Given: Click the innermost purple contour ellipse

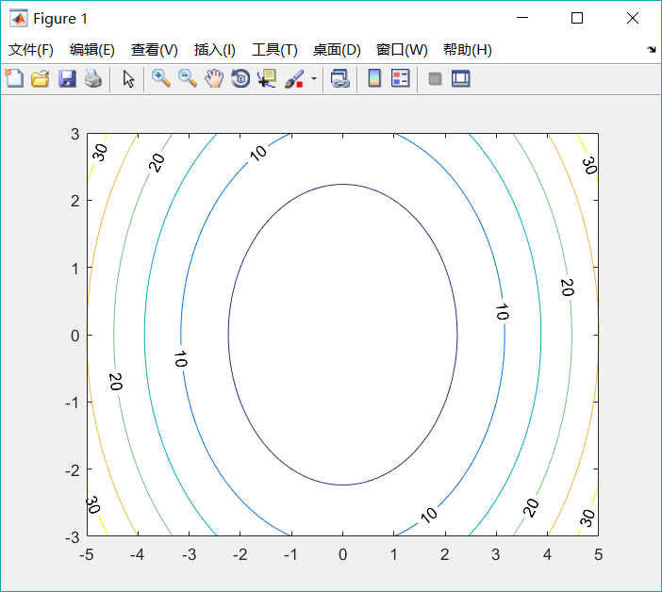Looking at the screenshot, I should (228, 335).
